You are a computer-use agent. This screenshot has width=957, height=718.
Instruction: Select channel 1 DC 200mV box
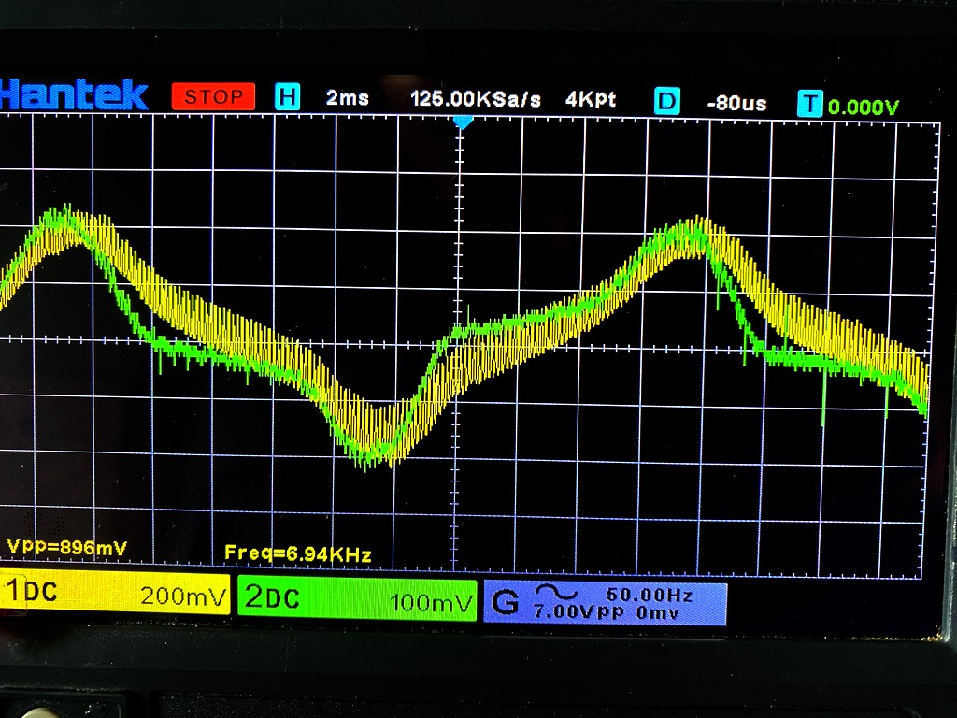click(x=115, y=594)
